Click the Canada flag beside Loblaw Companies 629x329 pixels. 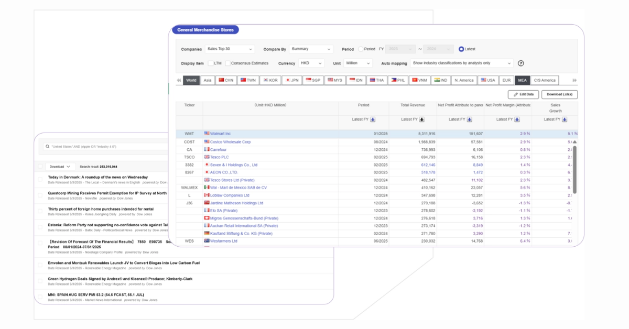(207, 195)
